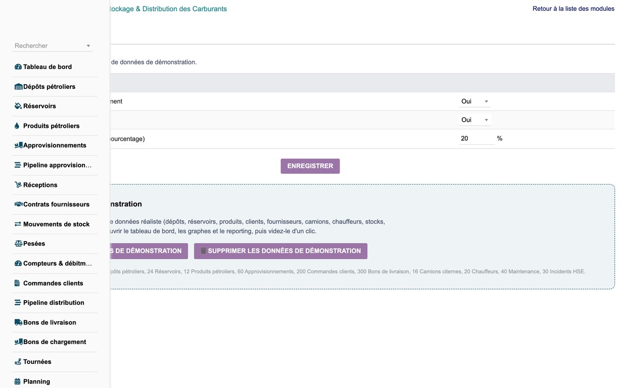Viewport: 621px width, 388px height.
Task: Click the Pesées balance scale icon
Action: coord(19,244)
